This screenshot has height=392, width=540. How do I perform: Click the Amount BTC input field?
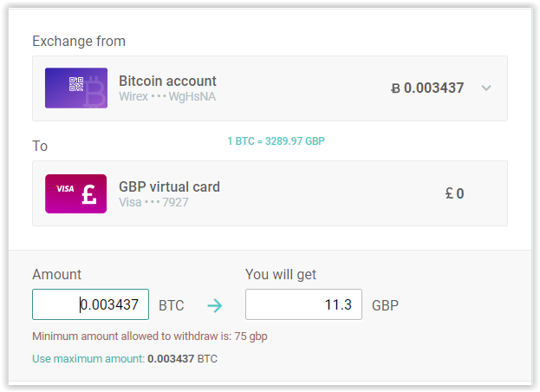pos(90,304)
